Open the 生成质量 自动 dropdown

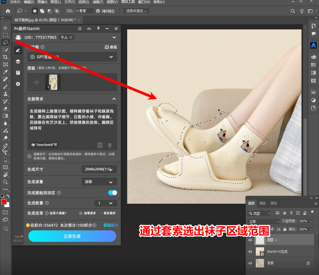(x=99, y=182)
